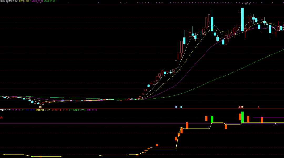Select the MA10 moving average label
This screenshot has width=284, height=158.
pyautogui.click(x=25, y=1)
